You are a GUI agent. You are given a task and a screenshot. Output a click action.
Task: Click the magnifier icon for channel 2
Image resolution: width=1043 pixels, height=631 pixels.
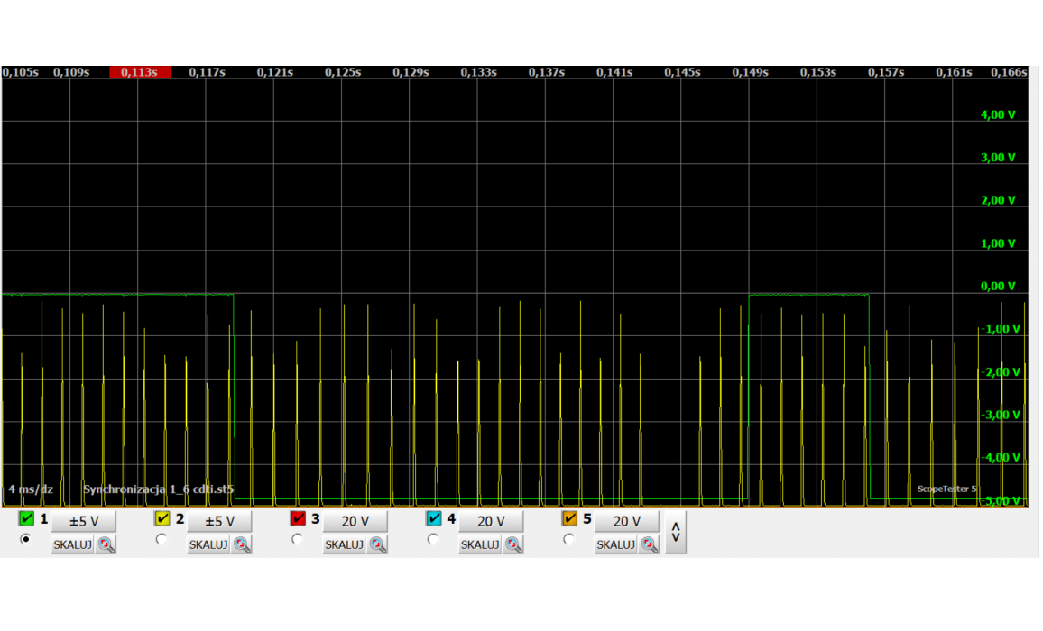click(242, 544)
